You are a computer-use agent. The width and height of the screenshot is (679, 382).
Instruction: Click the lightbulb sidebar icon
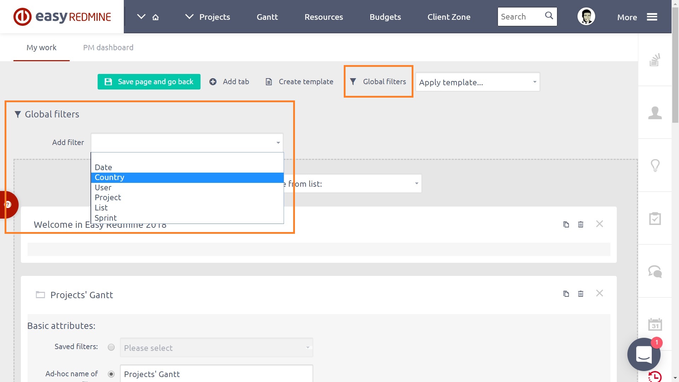tap(655, 165)
